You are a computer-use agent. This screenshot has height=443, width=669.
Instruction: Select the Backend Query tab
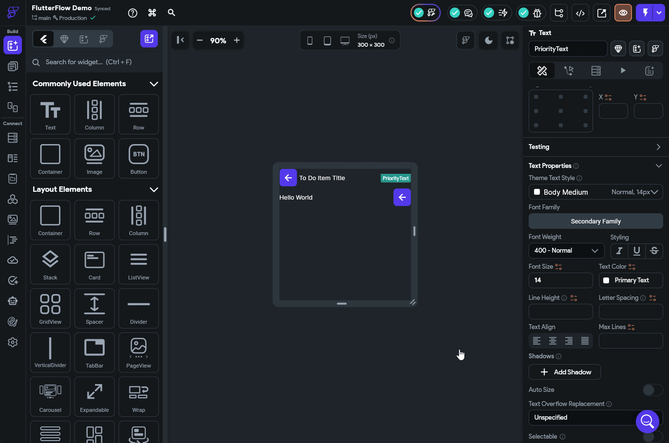[x=596, y=71]
